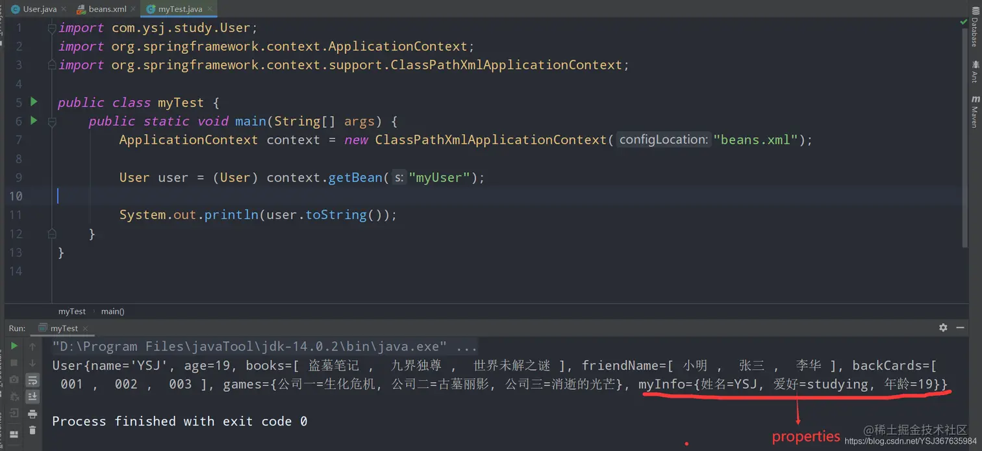Open Run panel settings gear
The height and width of the screenshot is (451, 982).
pos(943,328)
